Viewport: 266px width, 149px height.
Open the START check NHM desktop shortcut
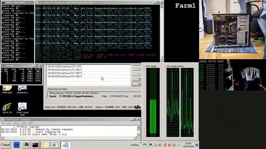pyautogui.click(x=22, y=109)
